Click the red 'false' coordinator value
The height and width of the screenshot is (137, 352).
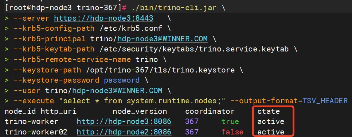tap(232, 132)
